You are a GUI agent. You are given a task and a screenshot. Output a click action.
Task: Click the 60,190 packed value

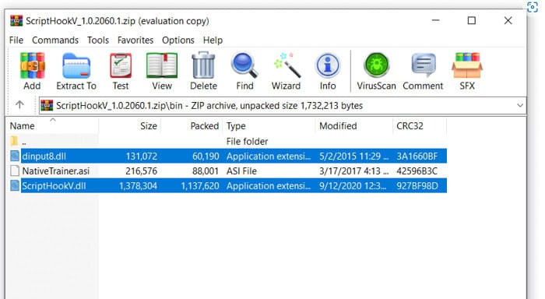(206, 156)
